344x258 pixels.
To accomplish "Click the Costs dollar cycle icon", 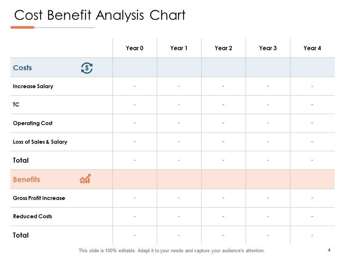I will pyautogui.click(x=87, y=68).
